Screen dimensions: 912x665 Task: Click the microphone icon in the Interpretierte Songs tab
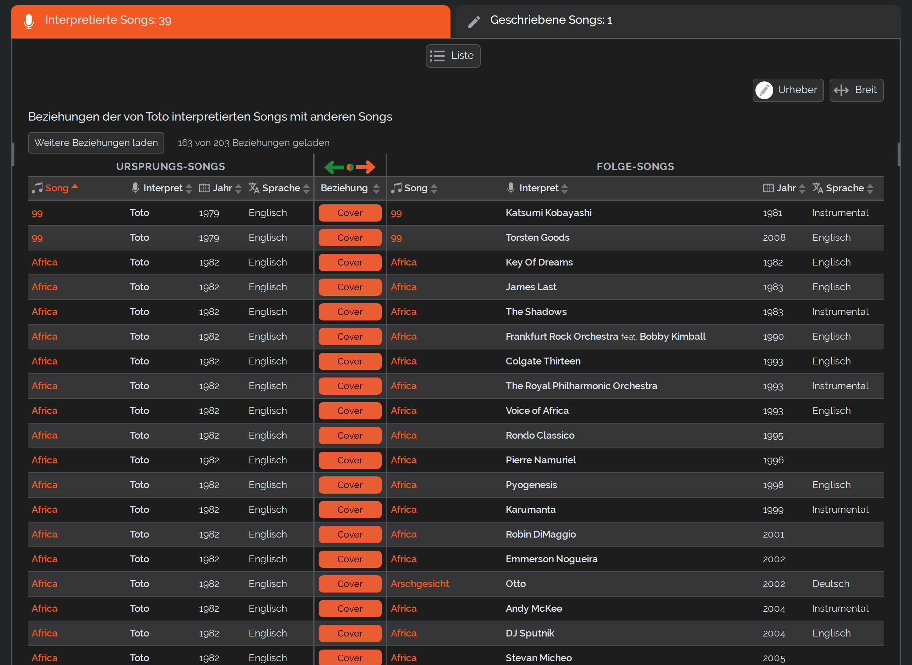[x=28, y=21]
